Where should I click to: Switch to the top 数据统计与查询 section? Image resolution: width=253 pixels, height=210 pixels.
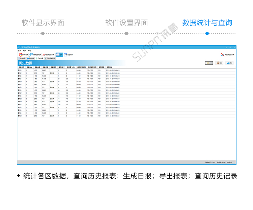point(207,23)
